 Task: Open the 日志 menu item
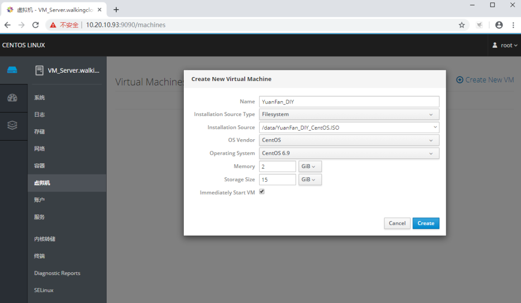click(x=67, y=115)
